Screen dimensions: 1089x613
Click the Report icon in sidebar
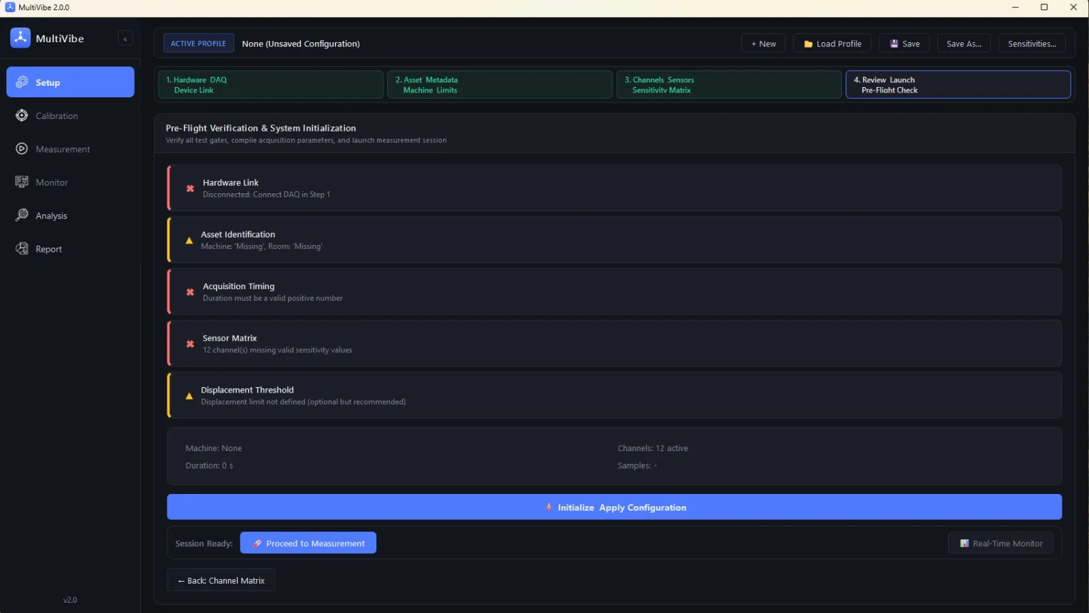click(22, 249)
